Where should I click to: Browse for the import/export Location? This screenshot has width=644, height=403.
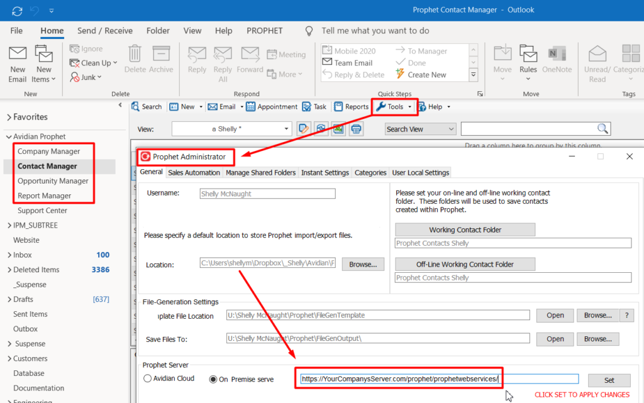[x=363, y=265]
